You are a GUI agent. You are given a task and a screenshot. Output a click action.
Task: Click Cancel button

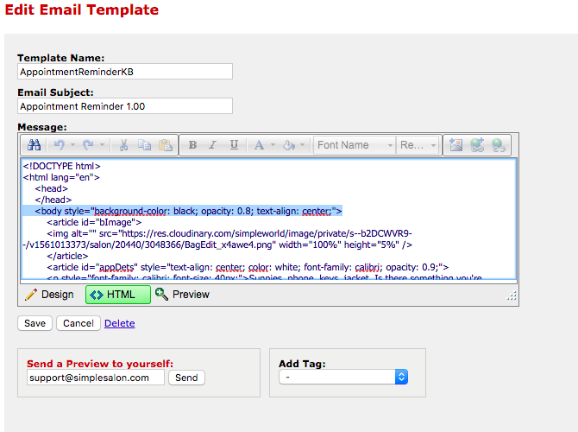[x=79, y=323]
